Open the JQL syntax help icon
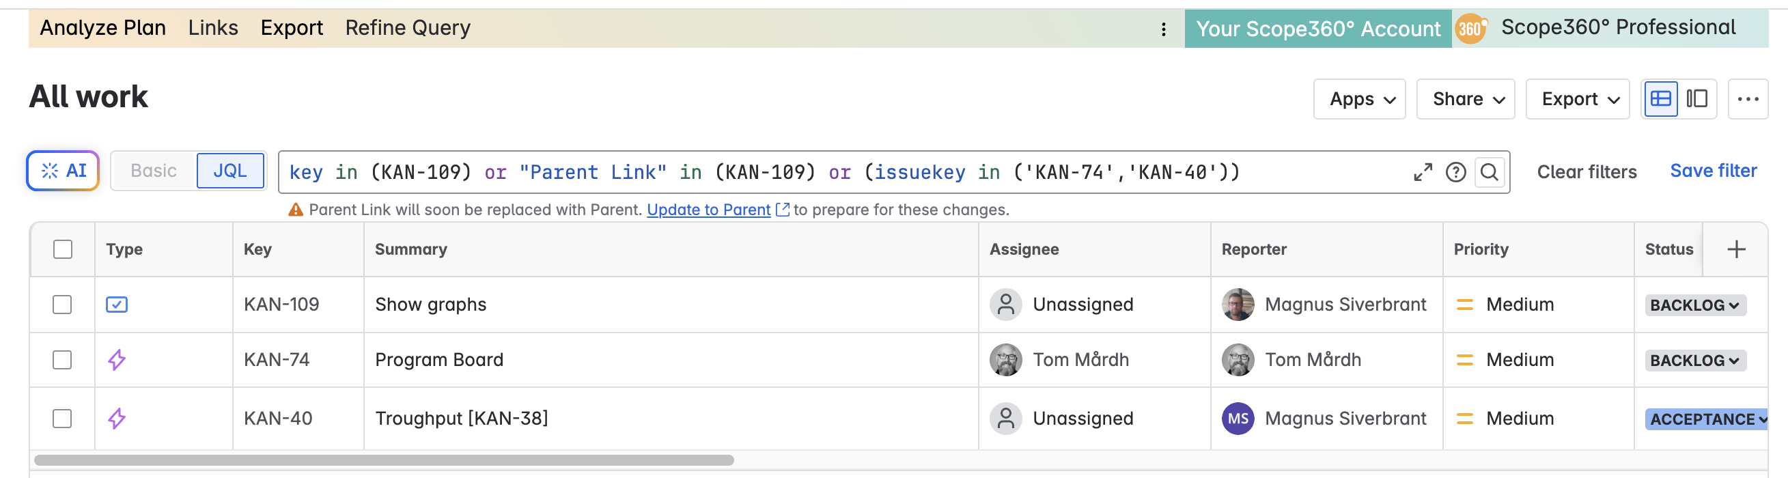Image resolution: width=1788 pixels, height=478 pixels. [1455, 172]
